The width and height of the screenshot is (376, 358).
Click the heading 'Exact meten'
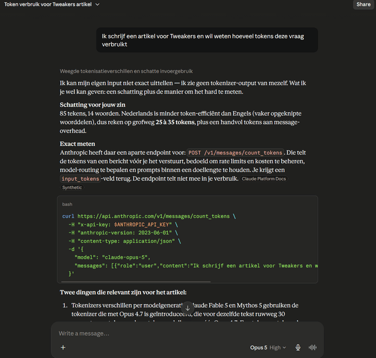(x=77, y=144)
